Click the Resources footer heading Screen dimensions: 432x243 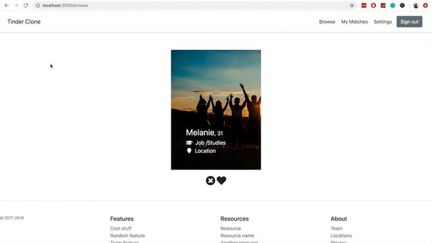pyautogui.click(x=234, y=219)
